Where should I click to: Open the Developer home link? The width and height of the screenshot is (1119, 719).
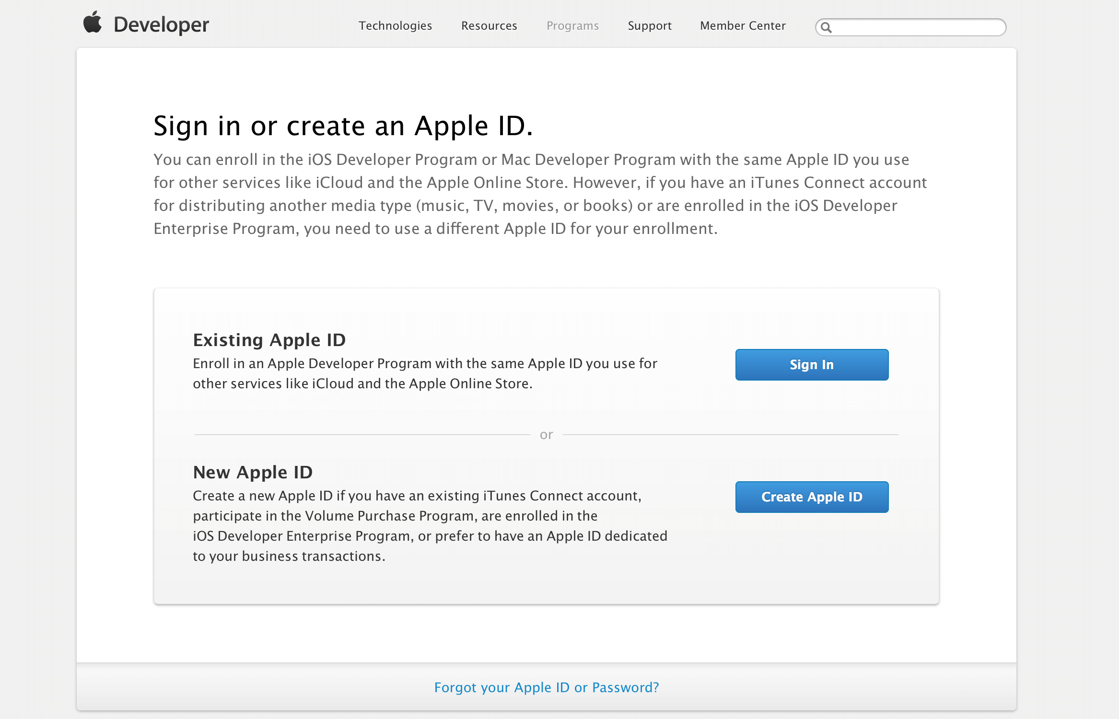[161, 24]
